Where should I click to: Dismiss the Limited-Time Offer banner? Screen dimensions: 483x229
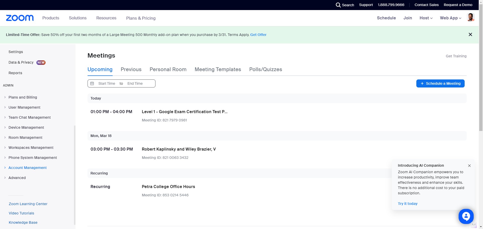pos(470,34)
